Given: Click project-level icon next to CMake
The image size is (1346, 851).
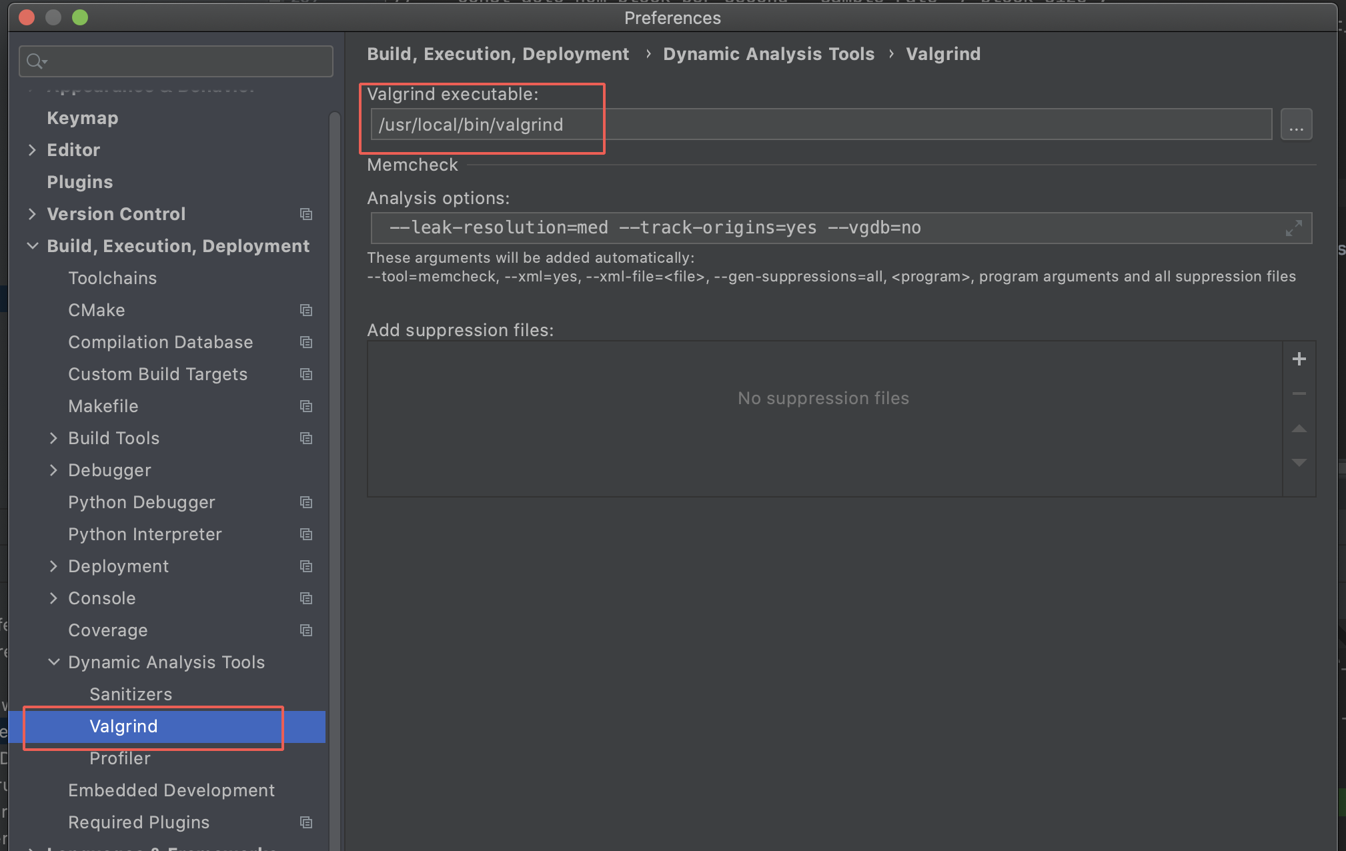Looking at the screenshot, I should click(306, 310).
